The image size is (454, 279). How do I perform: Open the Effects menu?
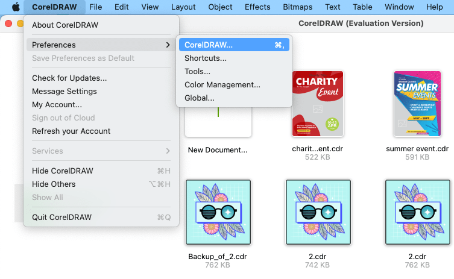click(x=257, y=7)
